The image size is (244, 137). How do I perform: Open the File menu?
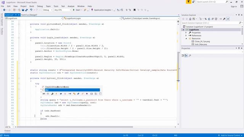(2, 6)
